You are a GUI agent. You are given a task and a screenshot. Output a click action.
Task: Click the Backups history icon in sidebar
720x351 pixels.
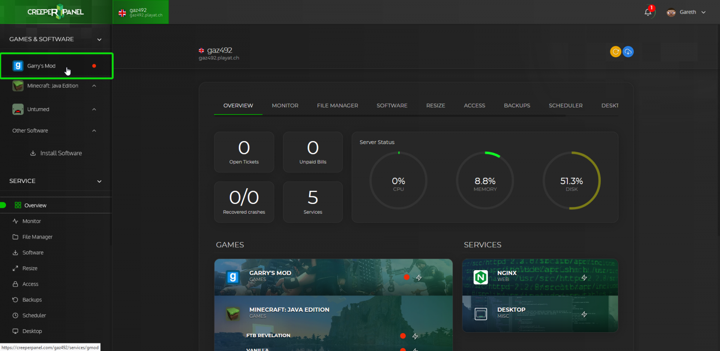coord(15,300)
